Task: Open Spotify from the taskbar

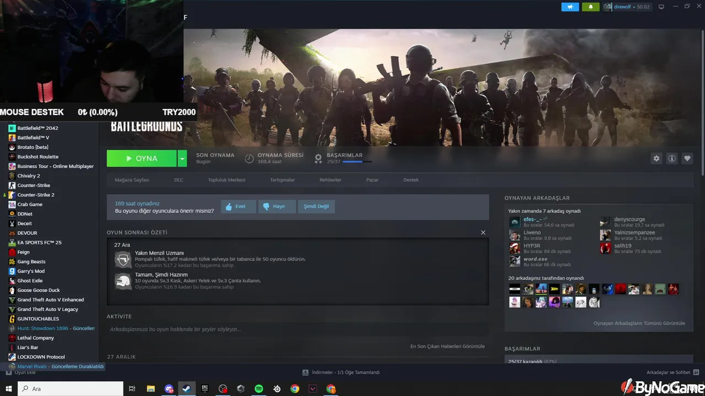Action: click(x=259, y=389)
